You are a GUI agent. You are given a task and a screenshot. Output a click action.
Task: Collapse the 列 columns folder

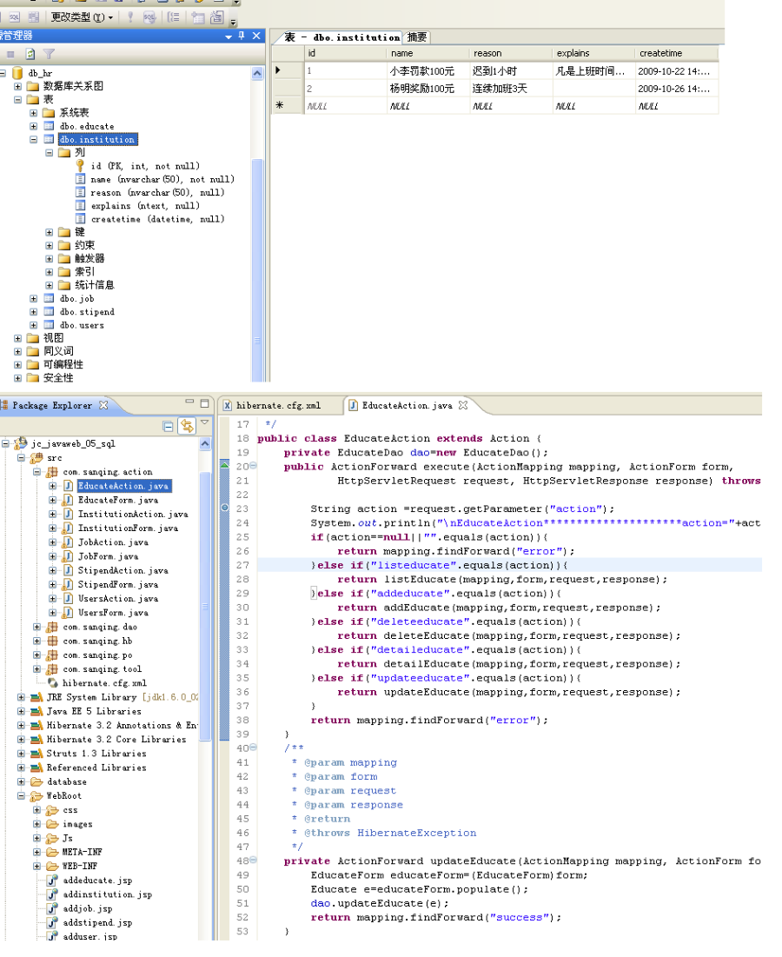[x=50, y=153]
